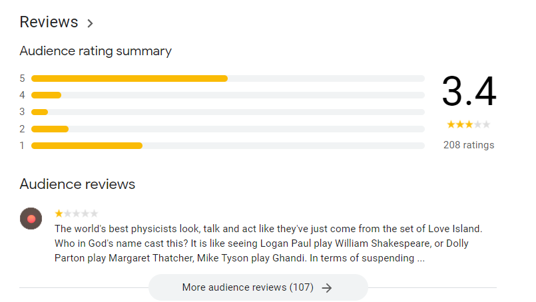Click the 3.4 overall star rating icons

click(x=468, y=124)
